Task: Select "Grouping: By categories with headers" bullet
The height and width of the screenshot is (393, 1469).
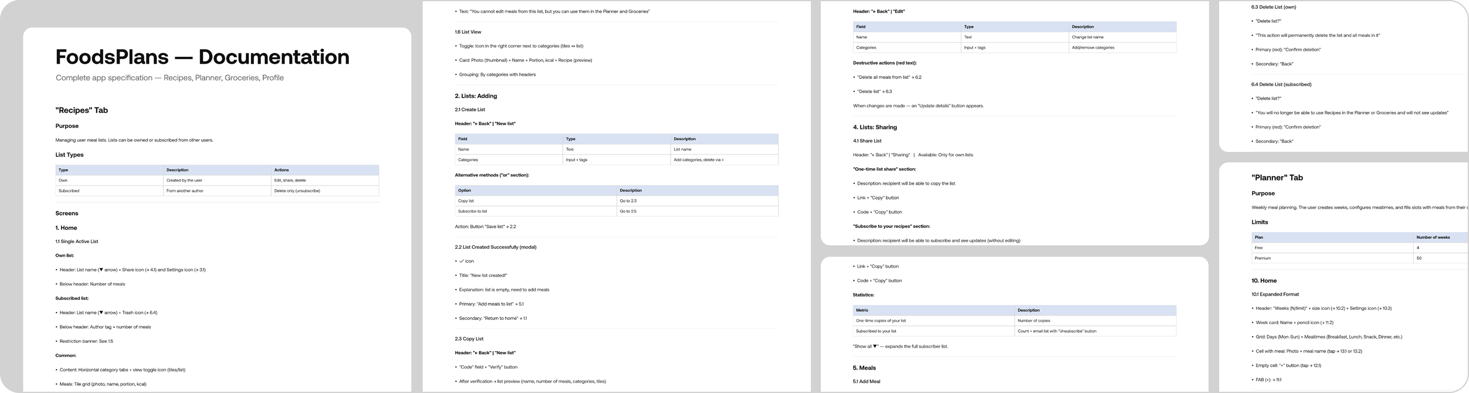Action: coord(495,75)
